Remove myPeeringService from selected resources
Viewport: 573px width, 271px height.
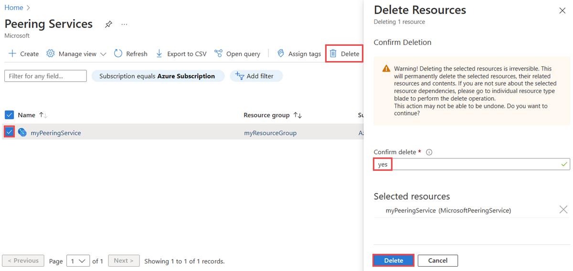coord(563,209)
